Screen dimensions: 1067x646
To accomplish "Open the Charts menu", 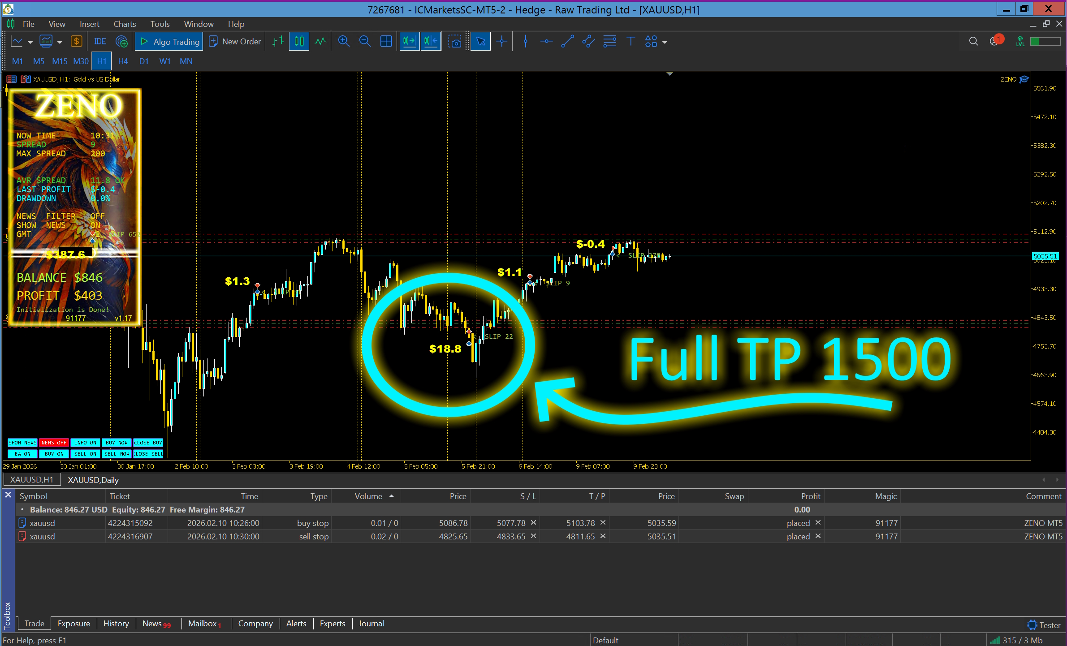I will coord(124,24).
